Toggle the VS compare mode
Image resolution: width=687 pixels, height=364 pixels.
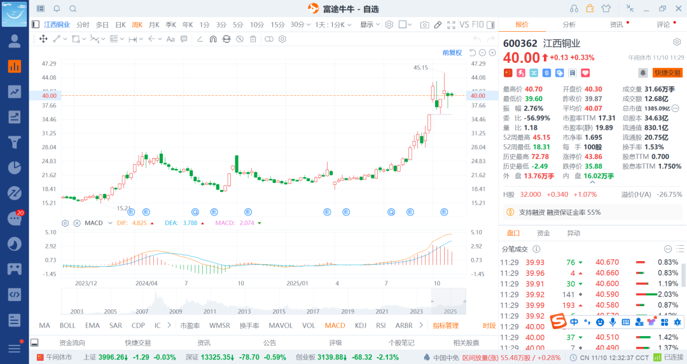pyautogui.click(x=464, y=25)
